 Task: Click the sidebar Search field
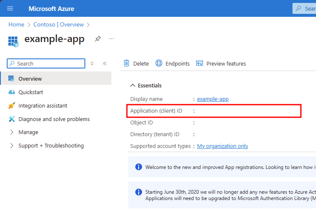pyautogui.click(x=46, y=63)
